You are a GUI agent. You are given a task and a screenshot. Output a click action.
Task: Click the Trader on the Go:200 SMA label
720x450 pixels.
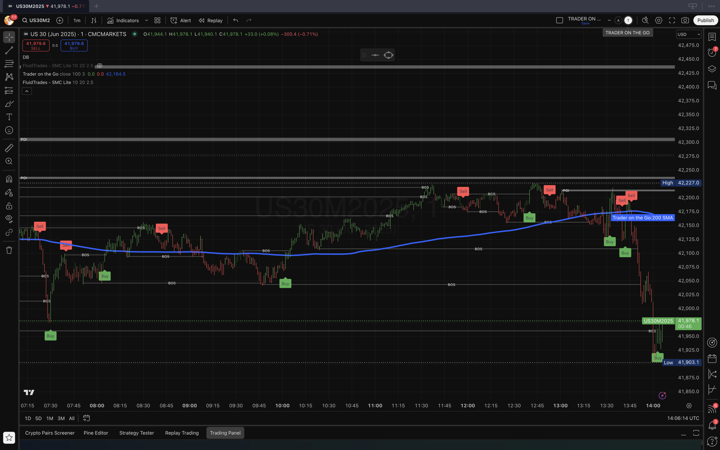click(643, 218)
